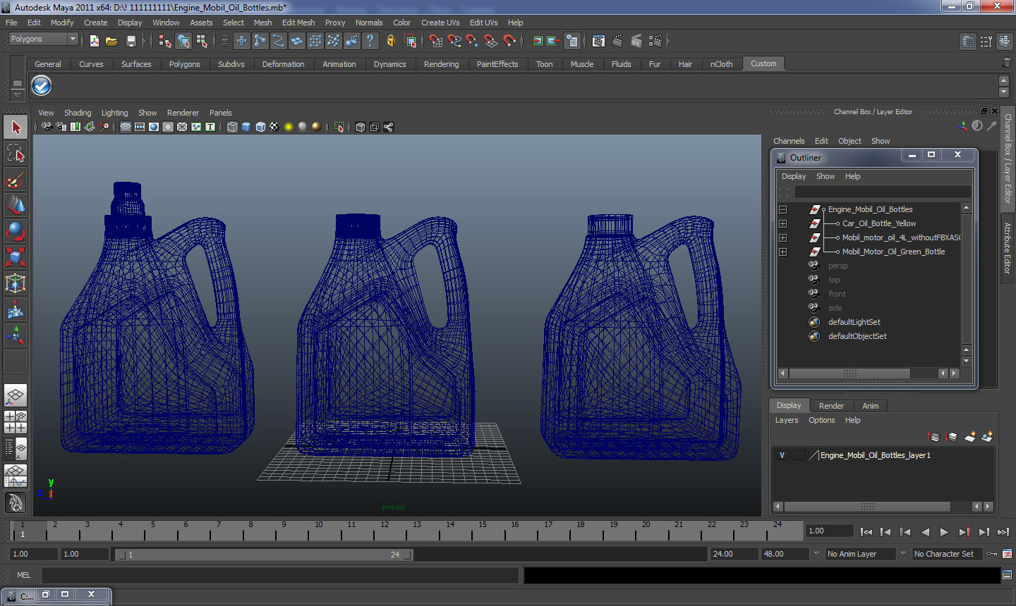
Task: Switch to single perspective view layout
Action: pyautogui.click(x=16, y=395)
